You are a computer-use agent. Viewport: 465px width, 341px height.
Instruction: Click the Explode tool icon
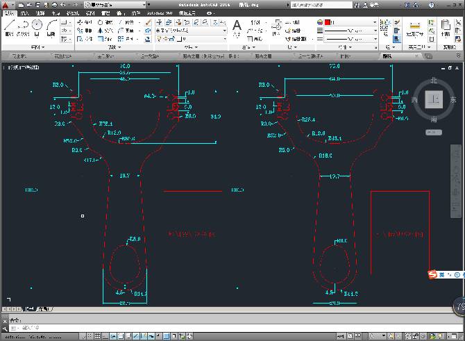[x=148, y=31]
